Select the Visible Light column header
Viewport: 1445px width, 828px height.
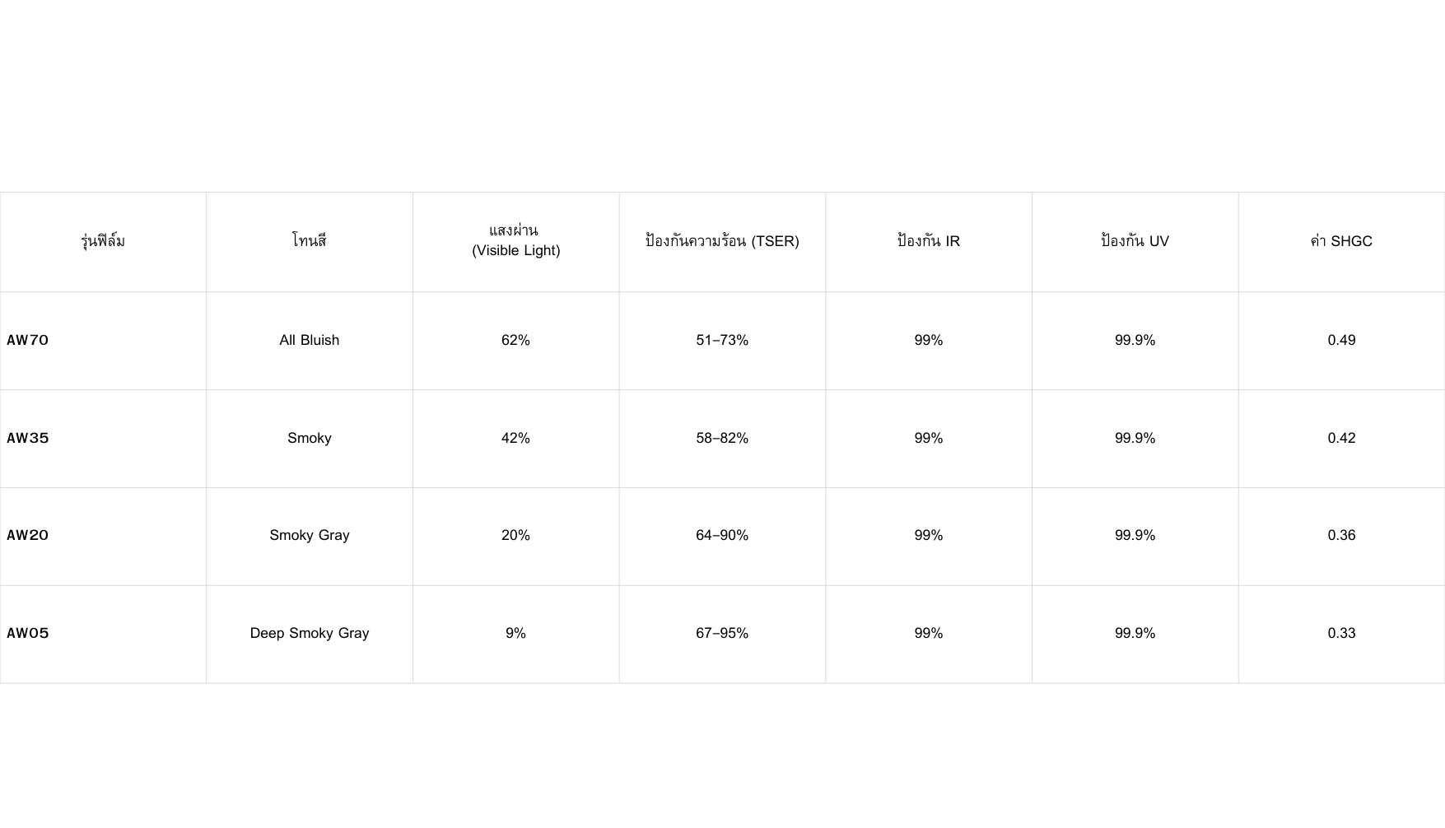pos(515,240)
